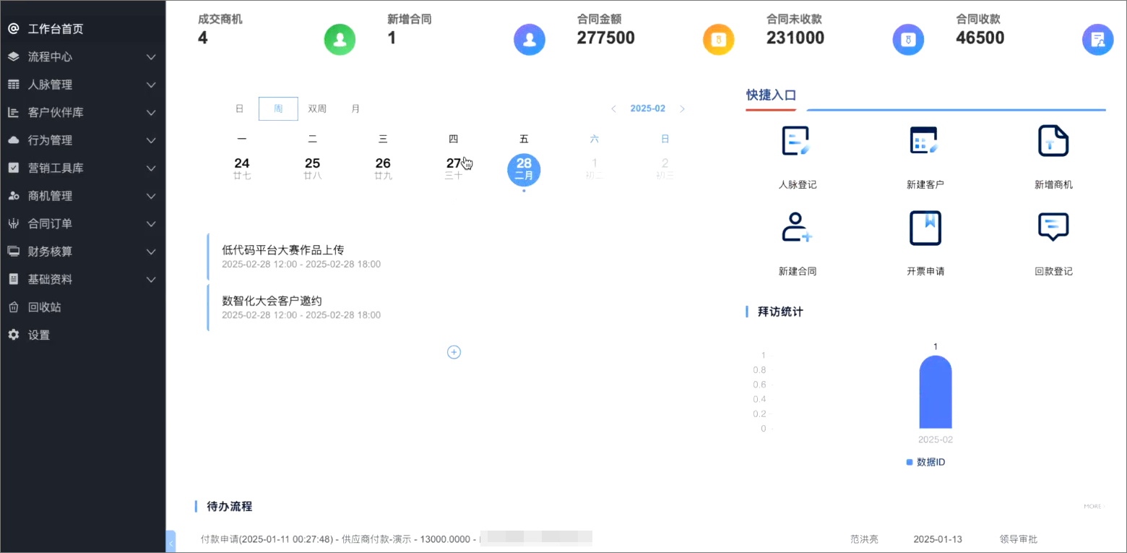Toggle the 数据ID chart legend
This screenshot has width=1127, height=553.
925,462
